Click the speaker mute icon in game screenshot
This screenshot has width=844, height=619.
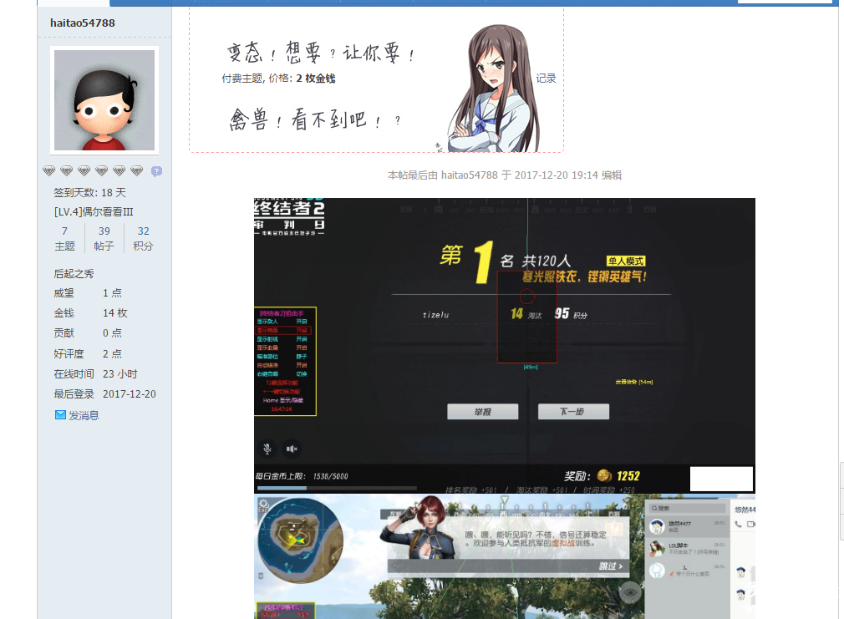coord(292,449)
